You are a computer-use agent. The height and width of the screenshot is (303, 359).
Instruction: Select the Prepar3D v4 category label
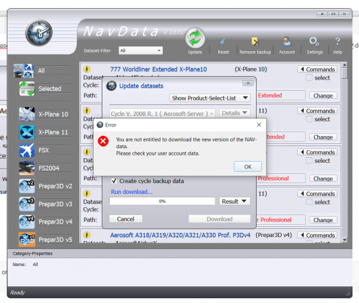55,222
